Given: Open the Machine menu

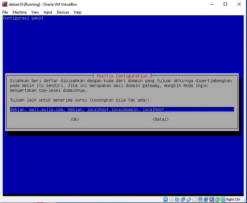Looking at the screenshot, I should click(x=19, y=12).
